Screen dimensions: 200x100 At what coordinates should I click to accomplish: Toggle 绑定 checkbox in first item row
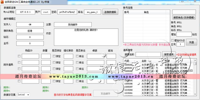54,56
